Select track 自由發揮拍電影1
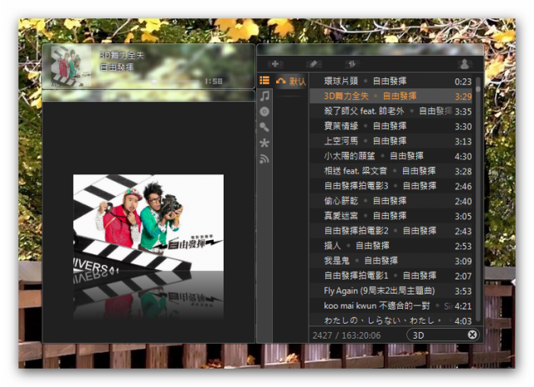The width and height of the screenshot is (534, 387). [390, 276]
